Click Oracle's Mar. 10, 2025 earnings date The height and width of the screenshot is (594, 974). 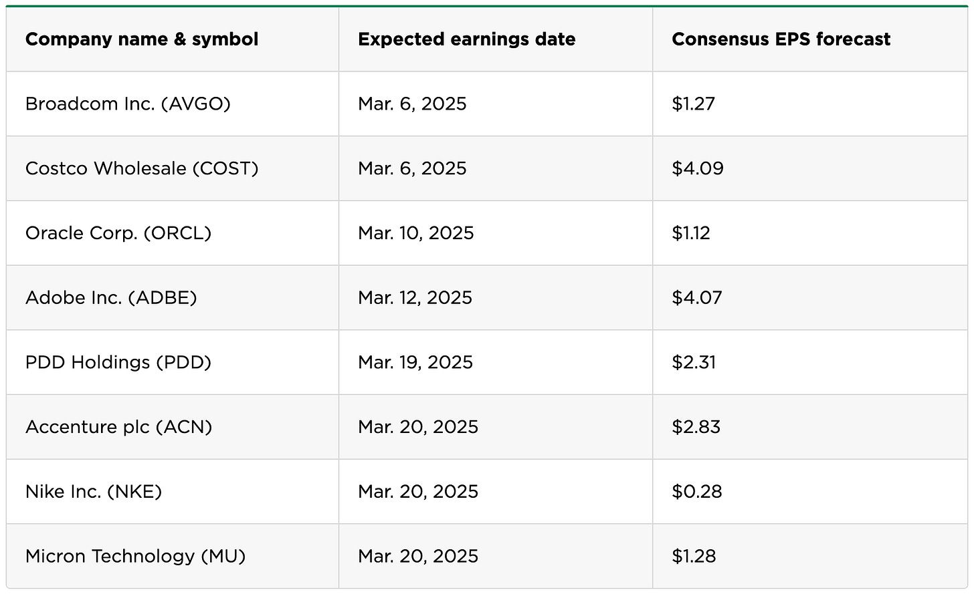click(x=415, y=233)
